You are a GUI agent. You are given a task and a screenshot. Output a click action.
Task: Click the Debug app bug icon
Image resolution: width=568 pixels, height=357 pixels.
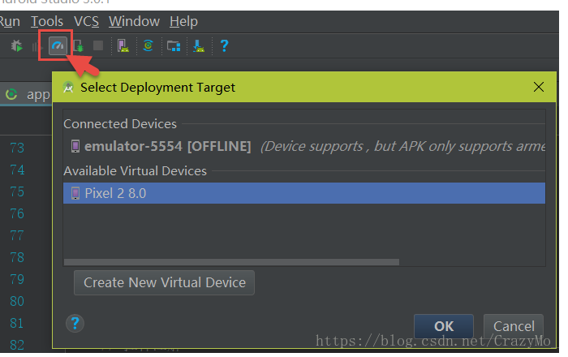(x=16, y=46)
